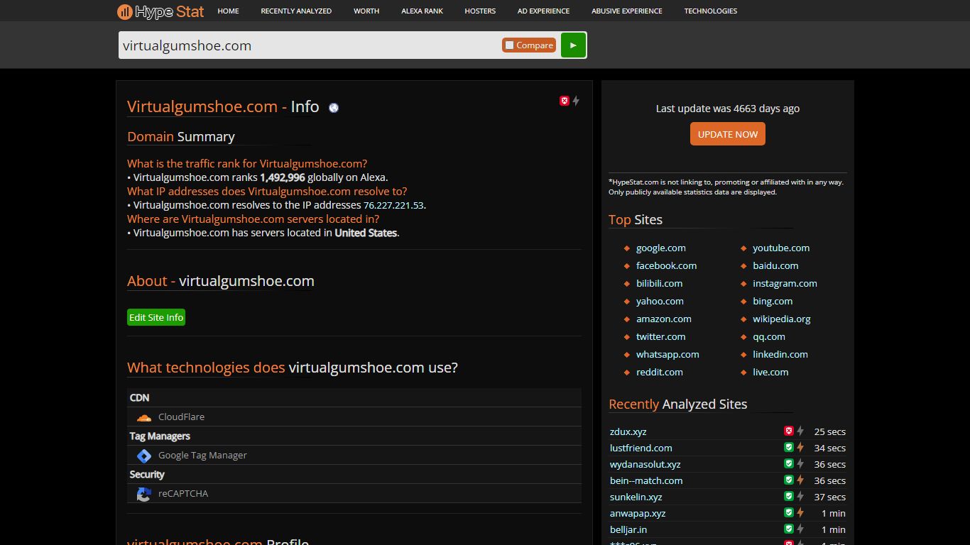Image resolution: width=970 pixels, height=545 pixels.
Task: Click lightning icon on belljar.in row
Action: pos(800,529)
